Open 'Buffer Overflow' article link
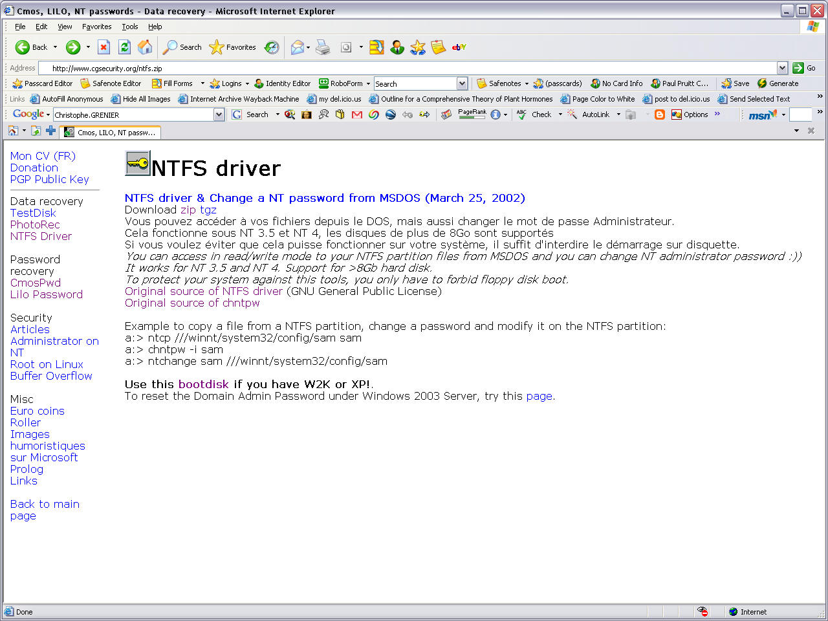 pos(51,376)
